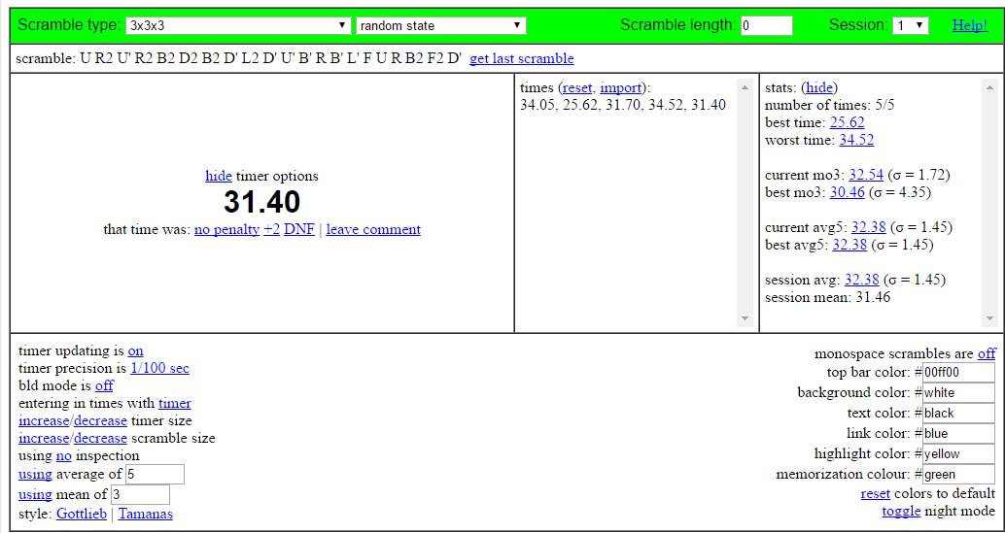The width and height of the screenshot is (1005, 533).
Task: Decrease scramble size
Action: [101, 438]
